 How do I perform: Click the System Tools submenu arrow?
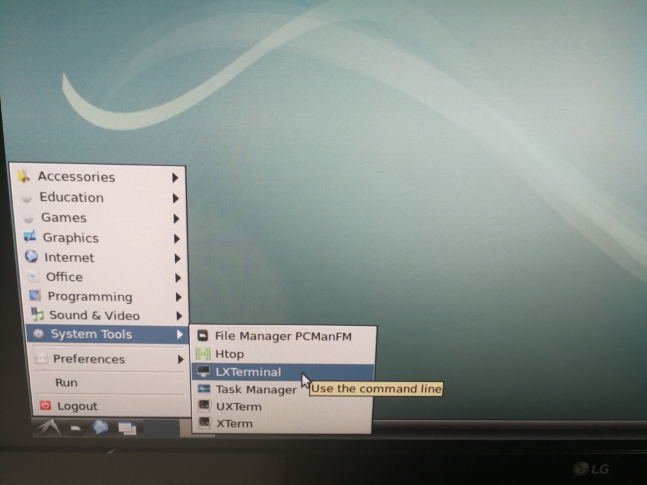point(179,335)
